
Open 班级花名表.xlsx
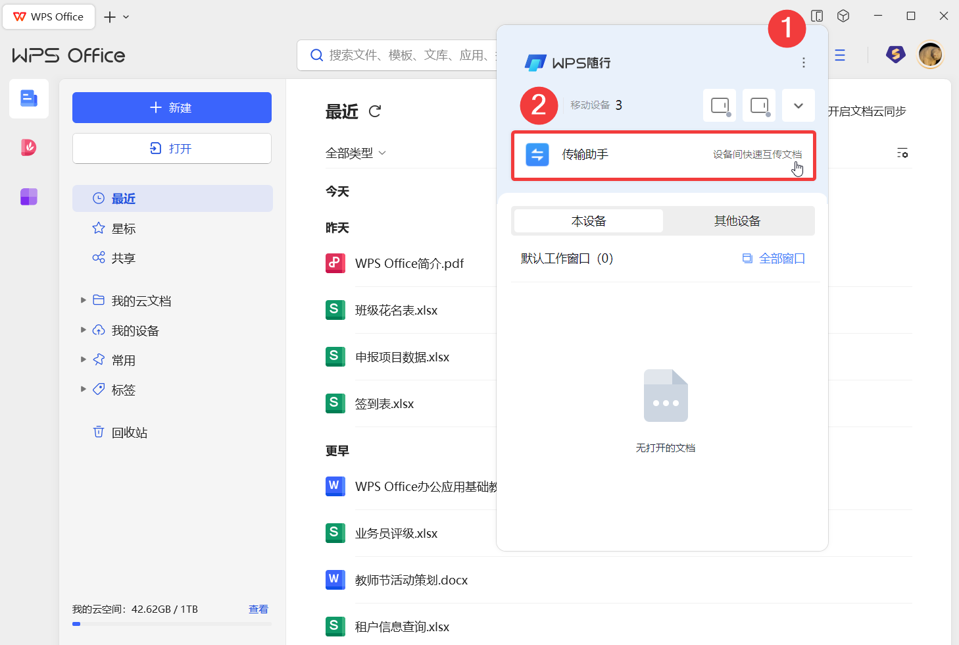[x=396, y=310]
